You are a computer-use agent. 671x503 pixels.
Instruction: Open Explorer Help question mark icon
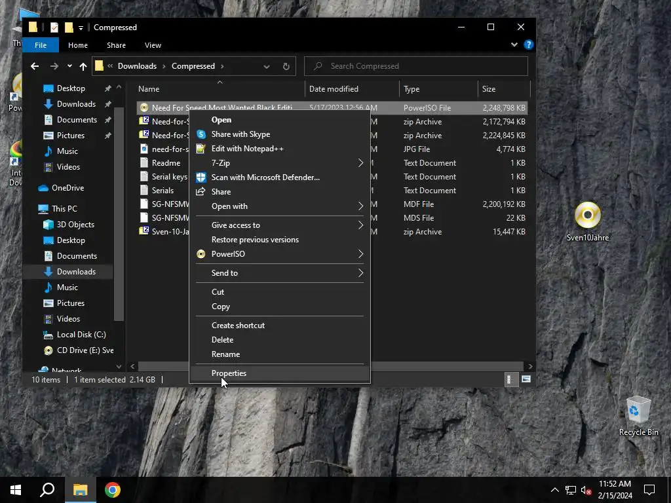point(529,45)
